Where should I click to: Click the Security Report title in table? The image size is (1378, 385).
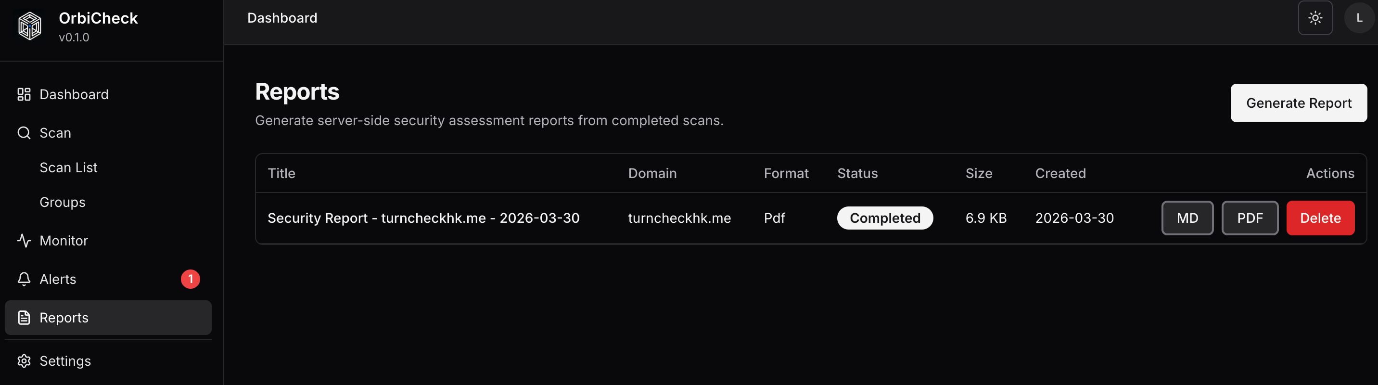pos(423,218)
